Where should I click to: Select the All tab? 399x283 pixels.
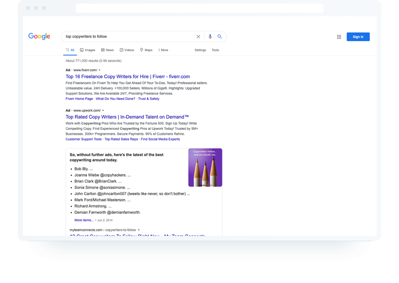(70, 50)
